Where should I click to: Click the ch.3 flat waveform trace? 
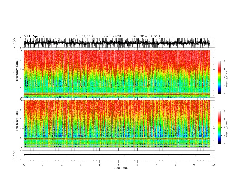117,155
